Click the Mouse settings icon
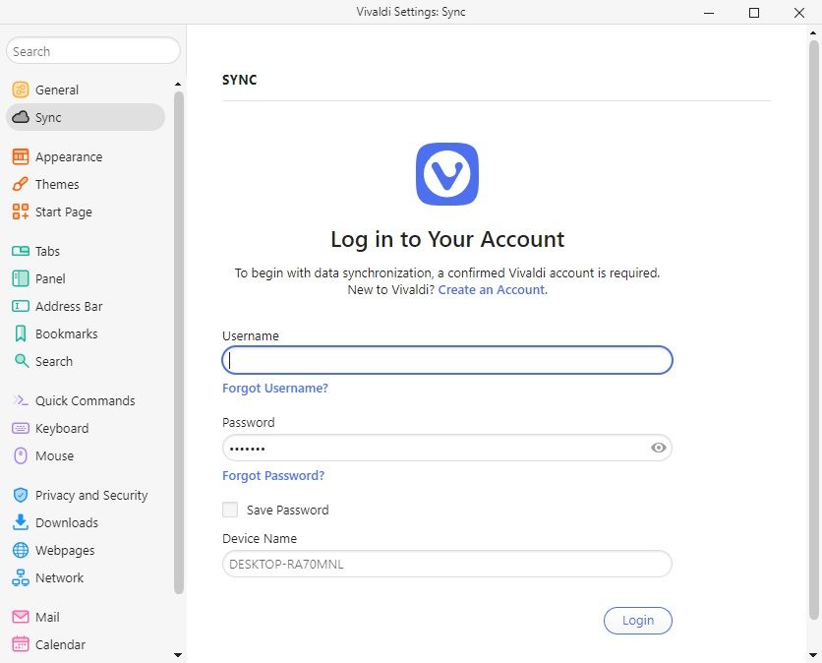The height and width of the screenshot is (663, 822). [x=20, y=455]
